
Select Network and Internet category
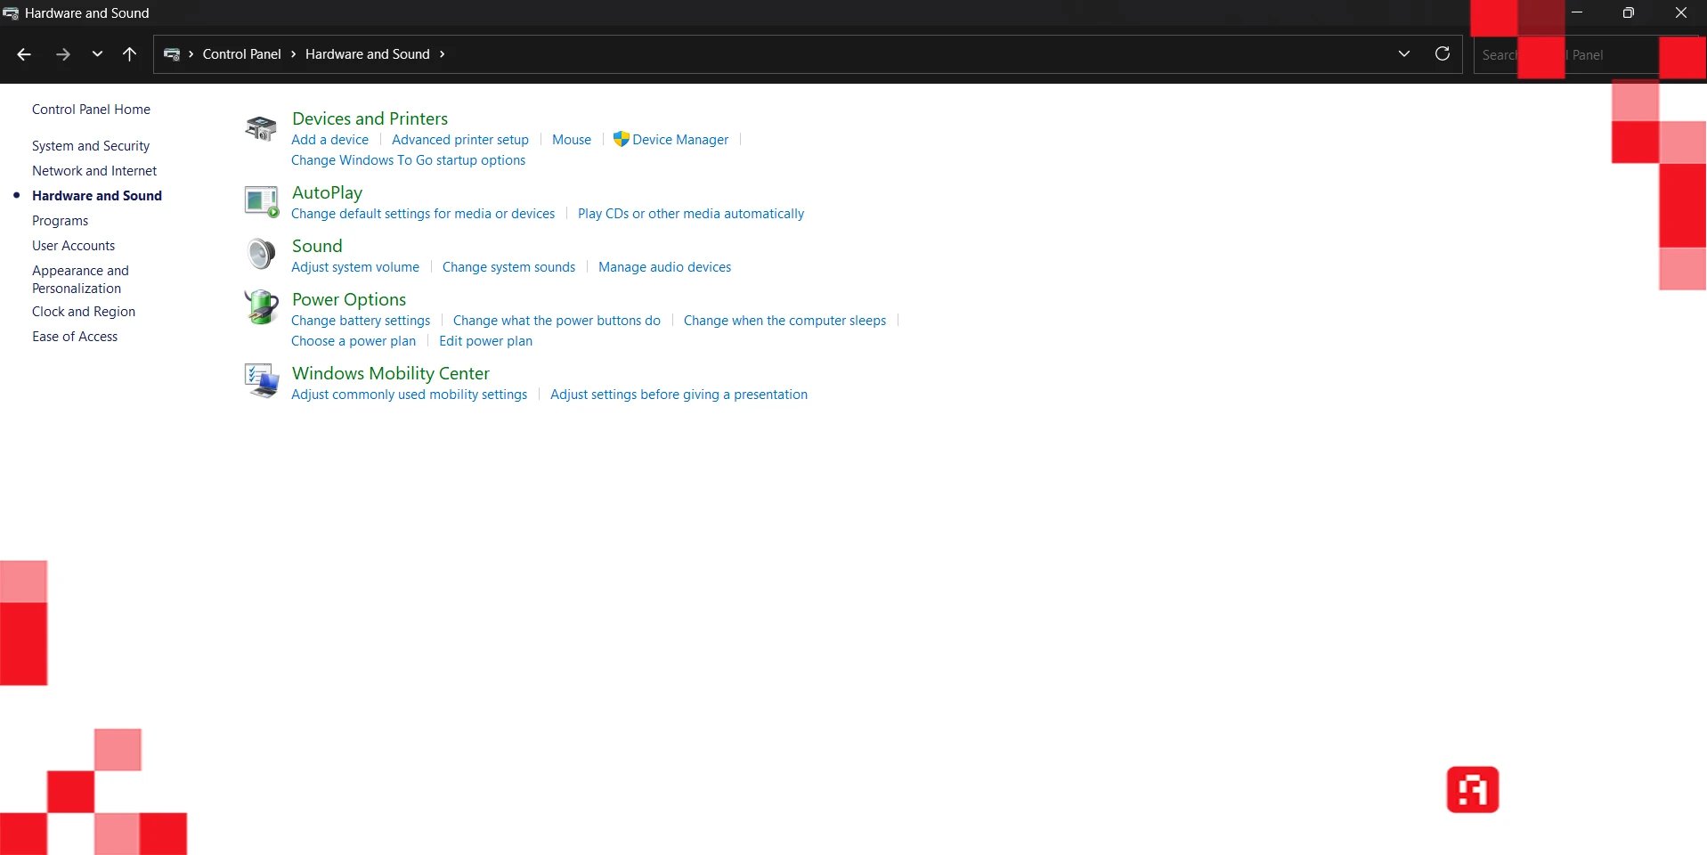pyautogui.click(x=94, y=171)
